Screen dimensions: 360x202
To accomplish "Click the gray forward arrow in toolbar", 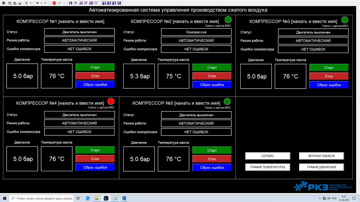I will coord(45,3).
